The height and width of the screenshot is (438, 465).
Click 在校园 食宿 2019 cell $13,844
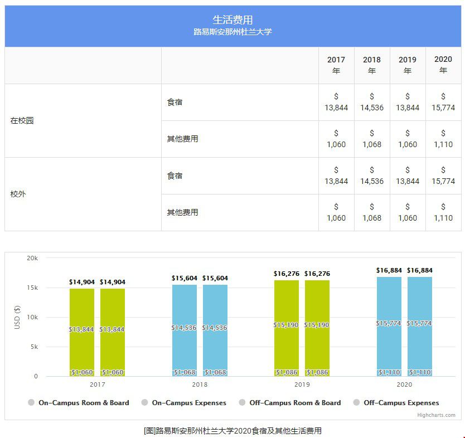point(408,102)
